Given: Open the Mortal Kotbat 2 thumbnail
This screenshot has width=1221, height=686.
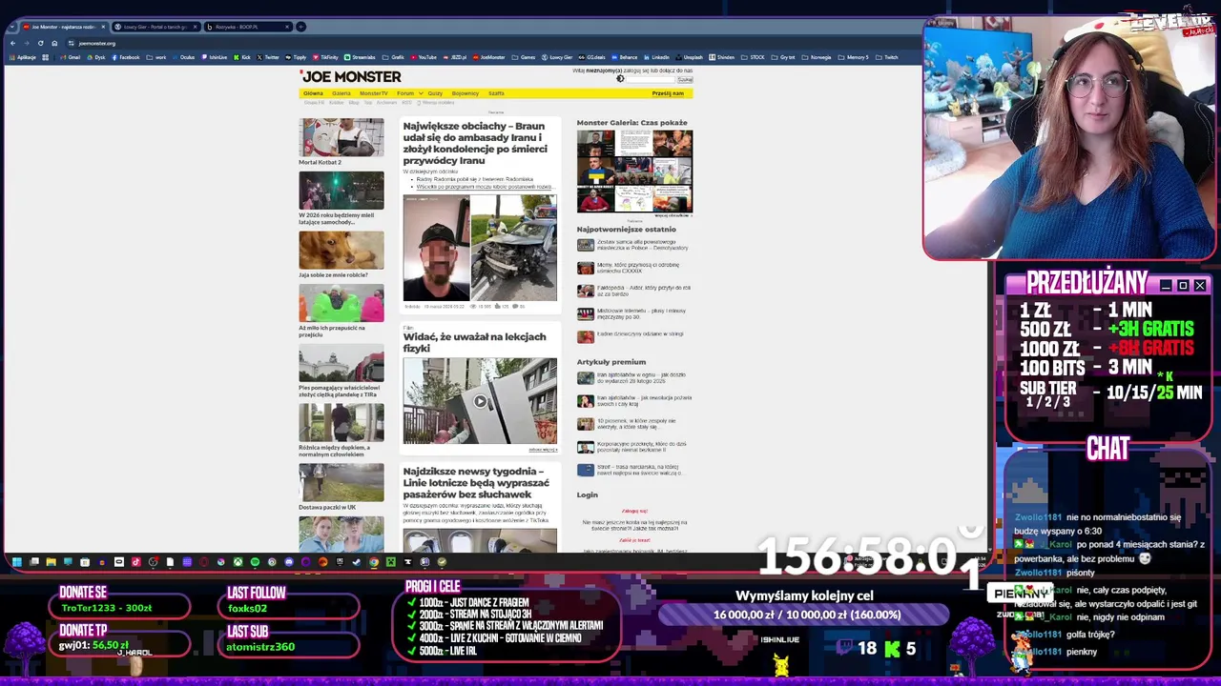Looking at the screenshot, I should [x=341, y=137].
